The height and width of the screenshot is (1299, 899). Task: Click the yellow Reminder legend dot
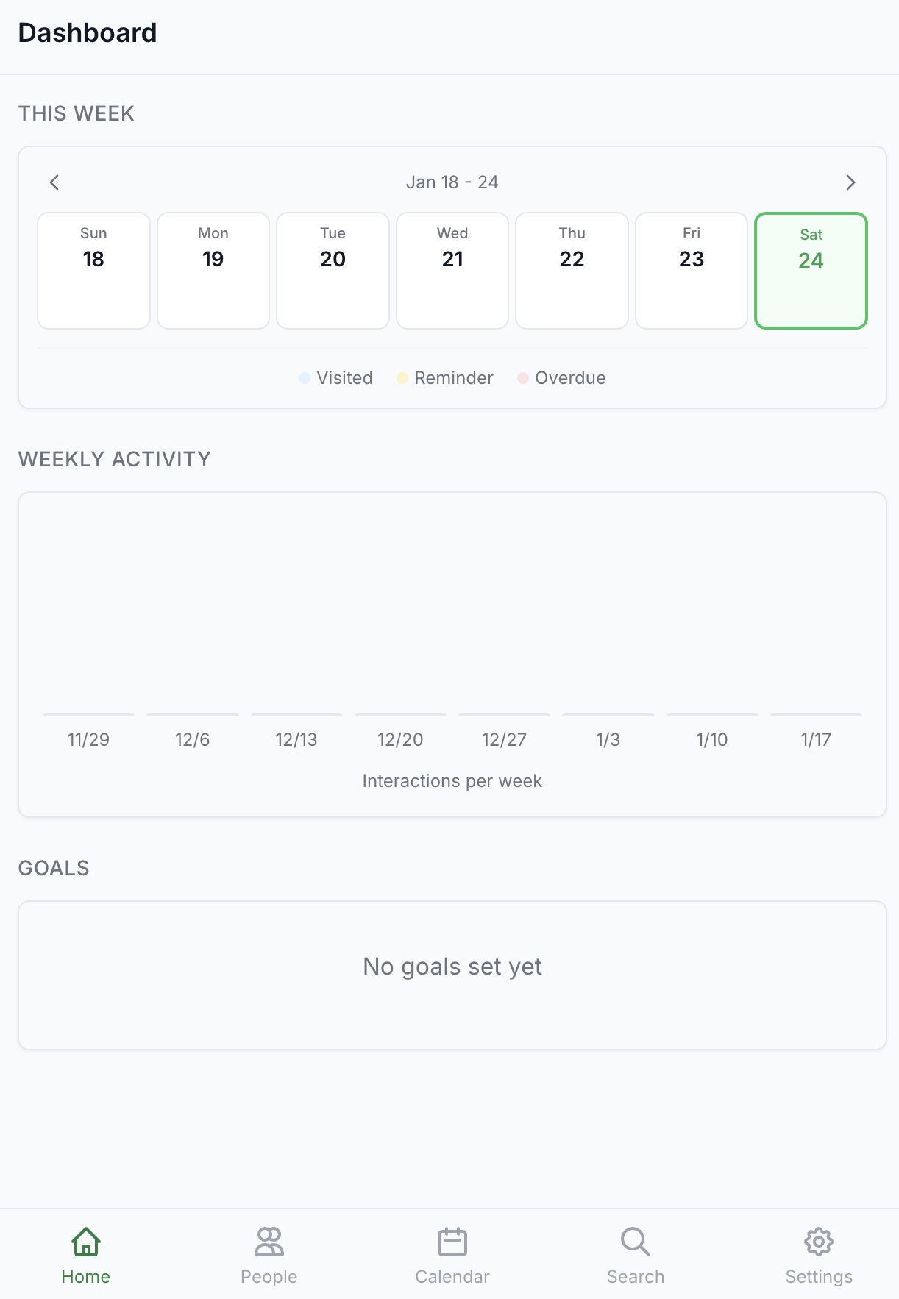(x=402, y=377)
